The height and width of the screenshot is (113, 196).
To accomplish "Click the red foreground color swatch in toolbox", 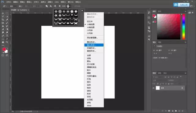I will click(x=4, y=49).
